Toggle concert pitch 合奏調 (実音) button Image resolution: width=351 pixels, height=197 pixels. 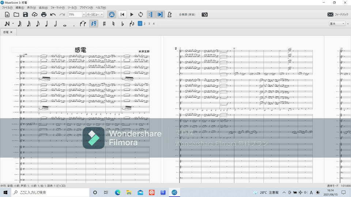(187, 15)
